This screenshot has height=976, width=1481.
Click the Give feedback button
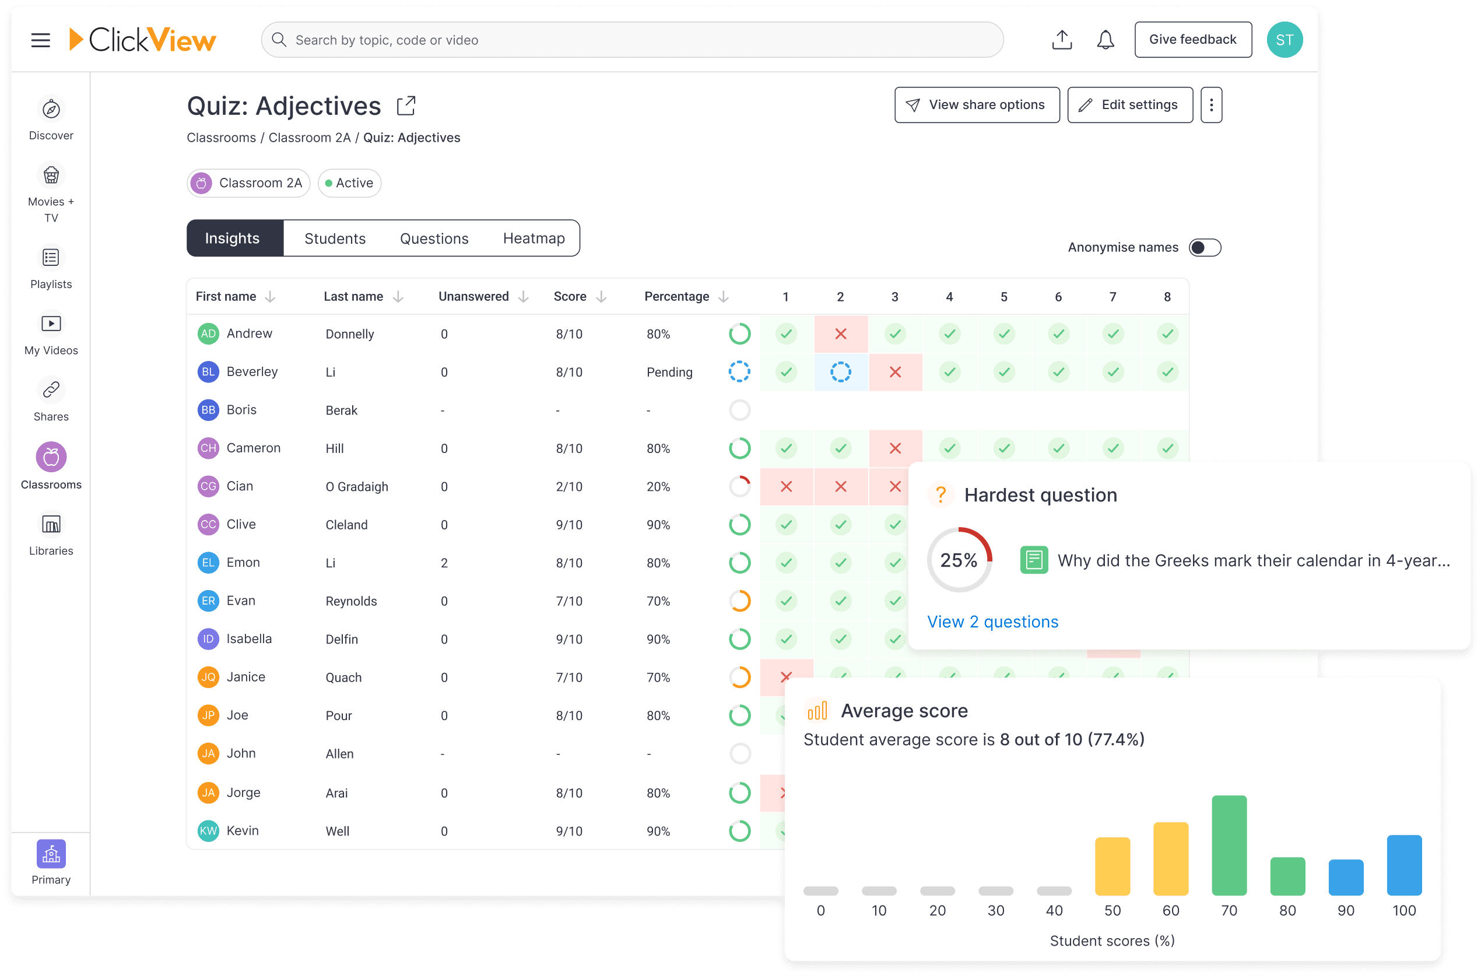coord(1193,39)
